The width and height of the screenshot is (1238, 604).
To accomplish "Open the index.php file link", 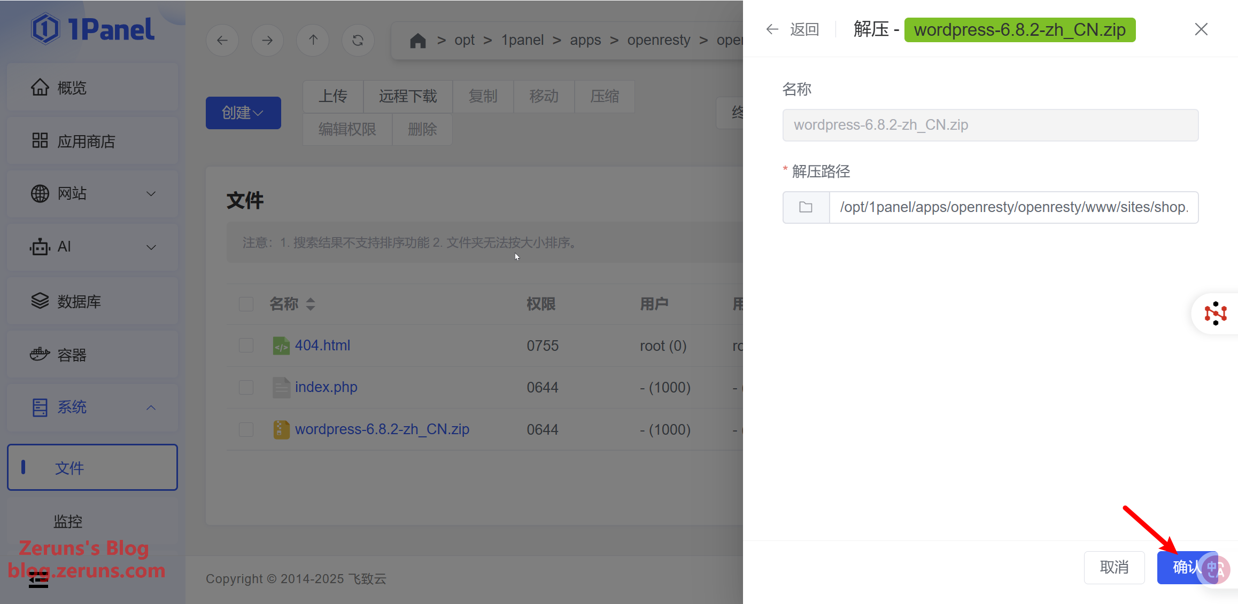I will 326,387.
